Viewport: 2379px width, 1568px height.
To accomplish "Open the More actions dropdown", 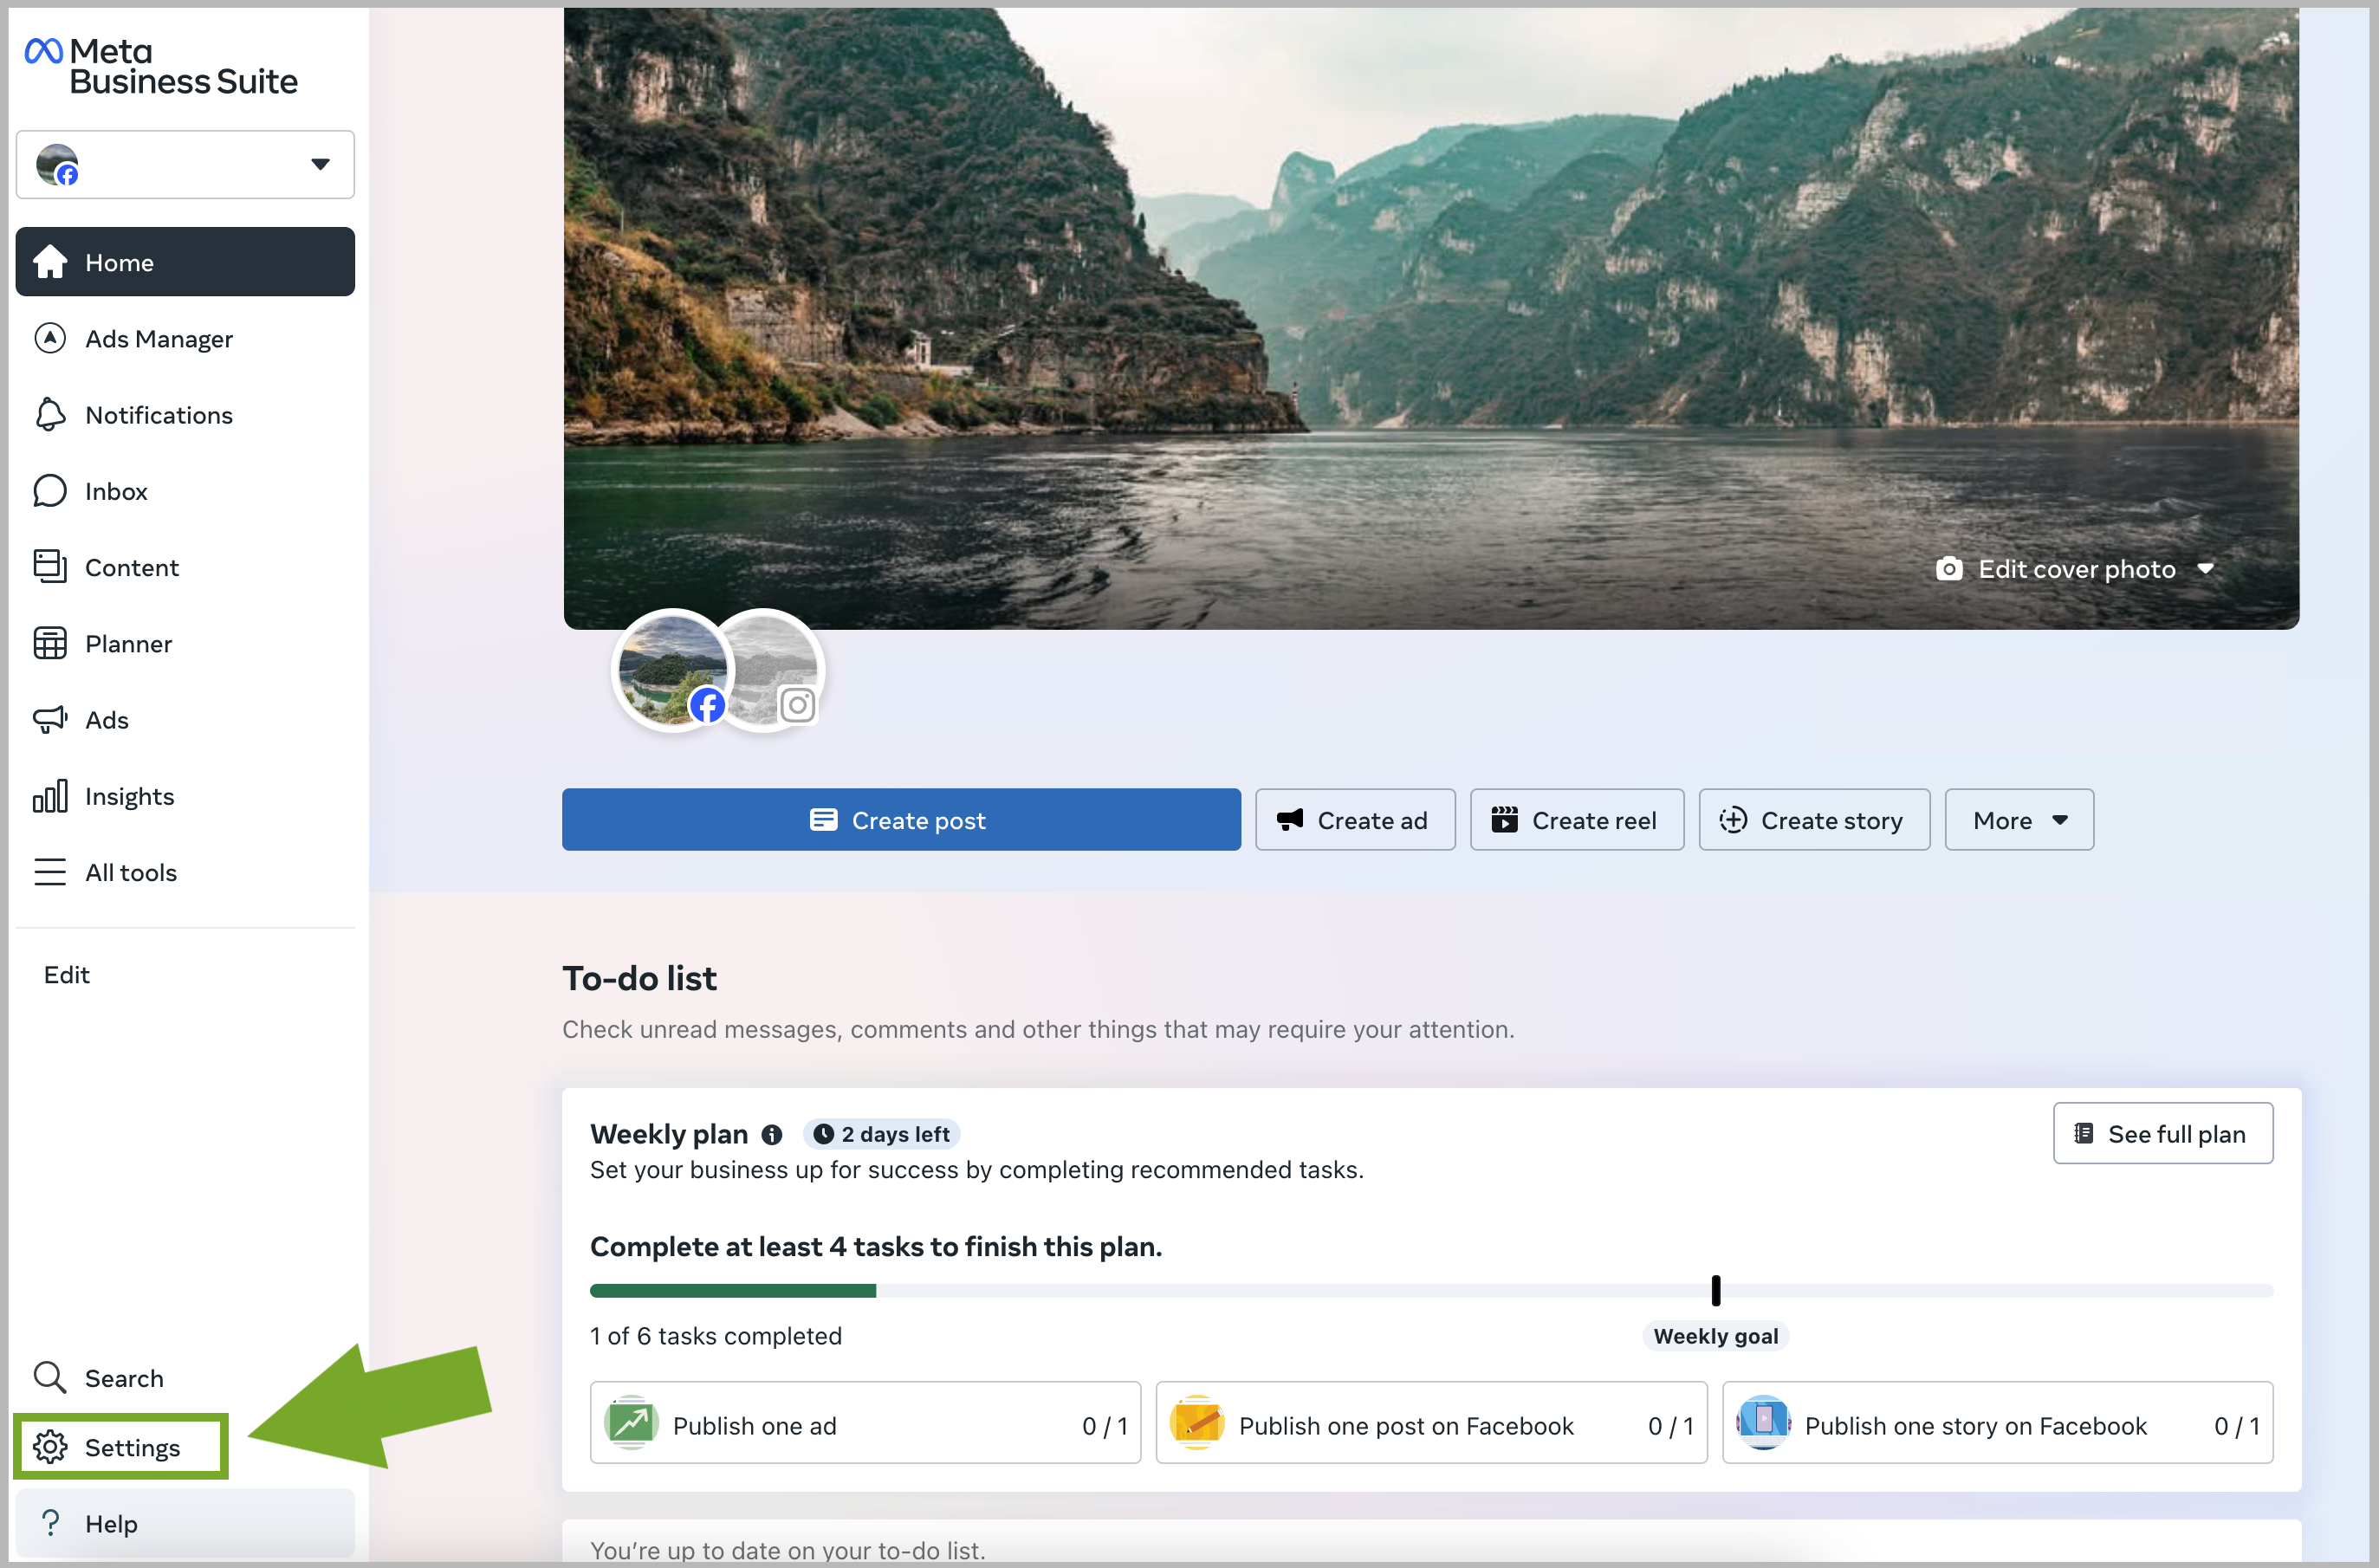I will [x=2019, y=820].
